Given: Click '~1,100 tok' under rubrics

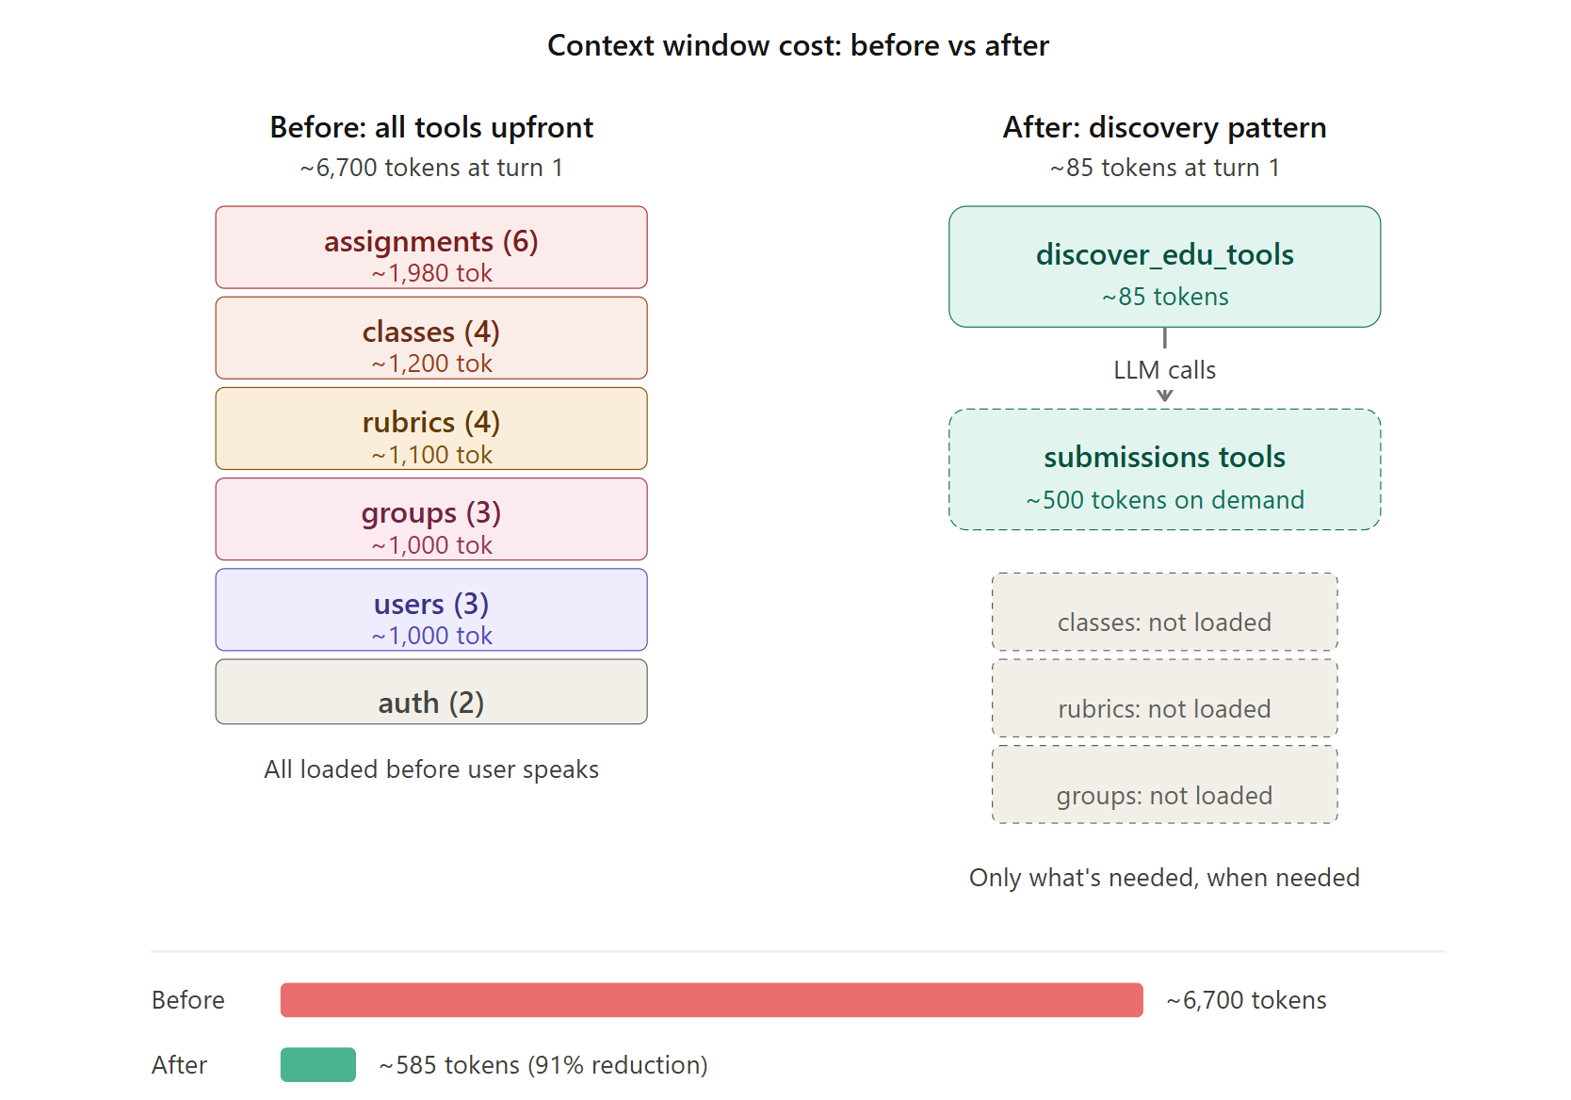Looking at the screenshot, I should pos(431,455).
